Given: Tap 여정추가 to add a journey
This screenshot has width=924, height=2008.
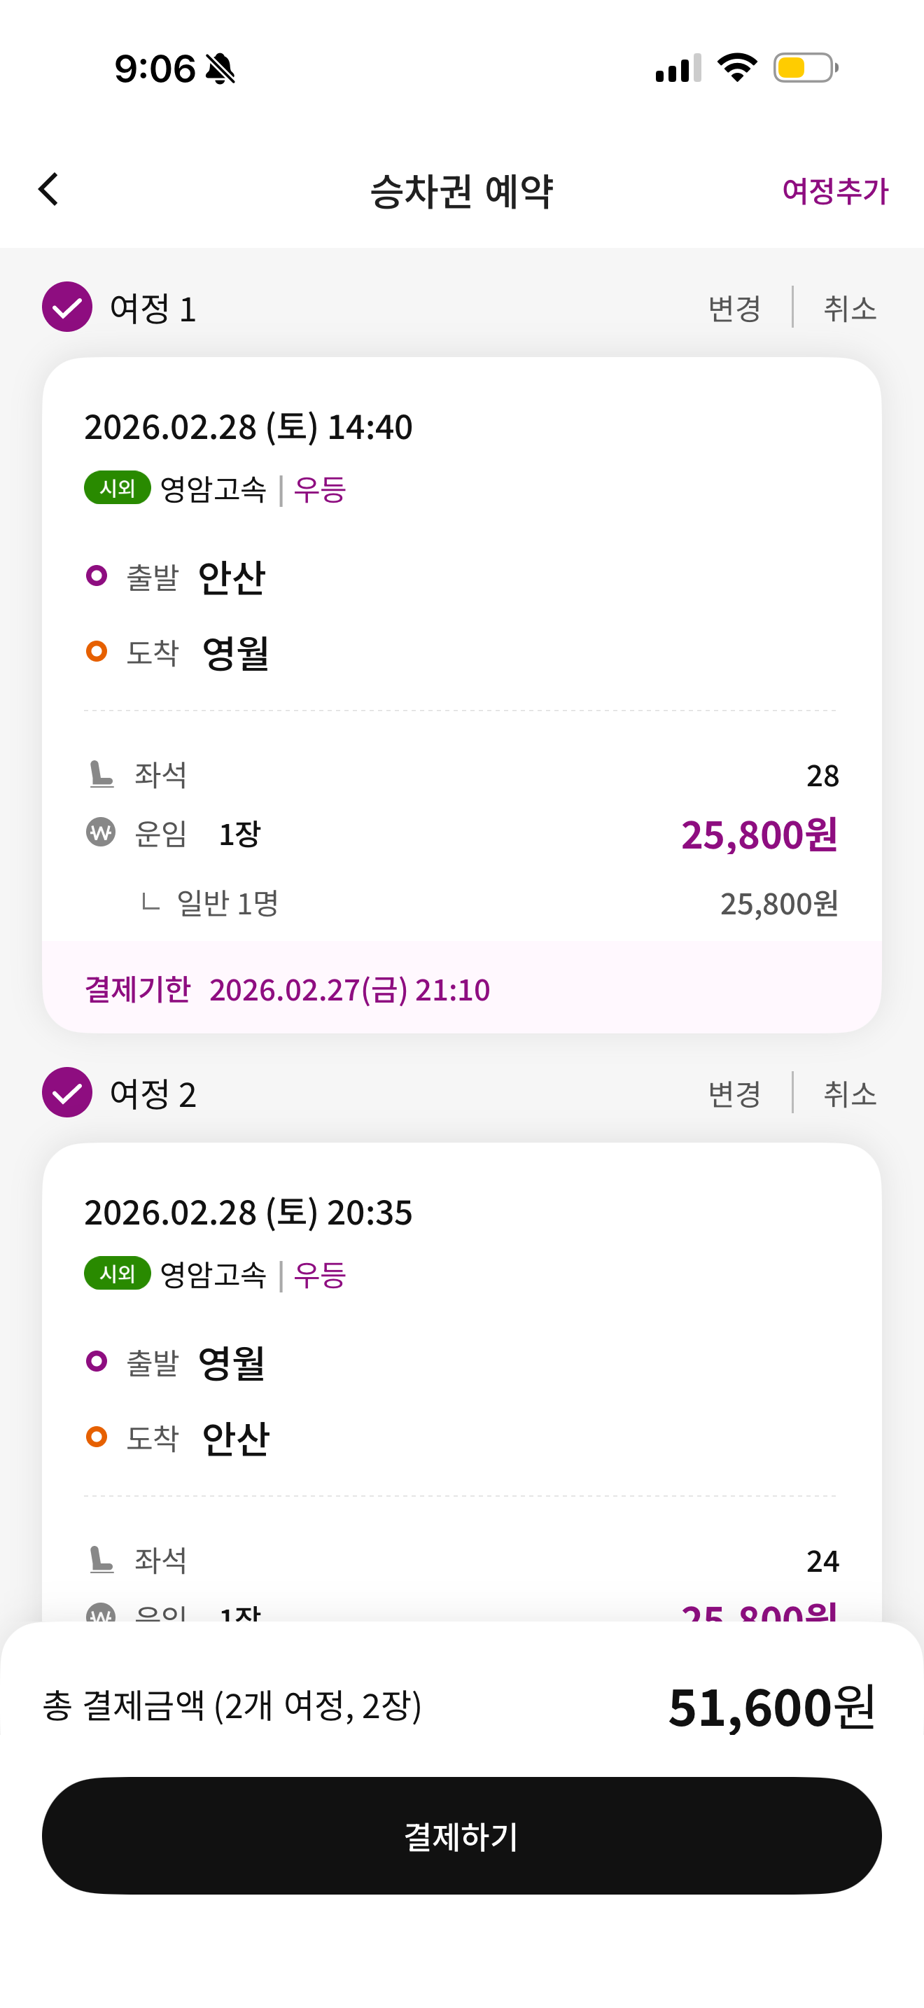Looking at the screenshot, I should click(834, 191).
